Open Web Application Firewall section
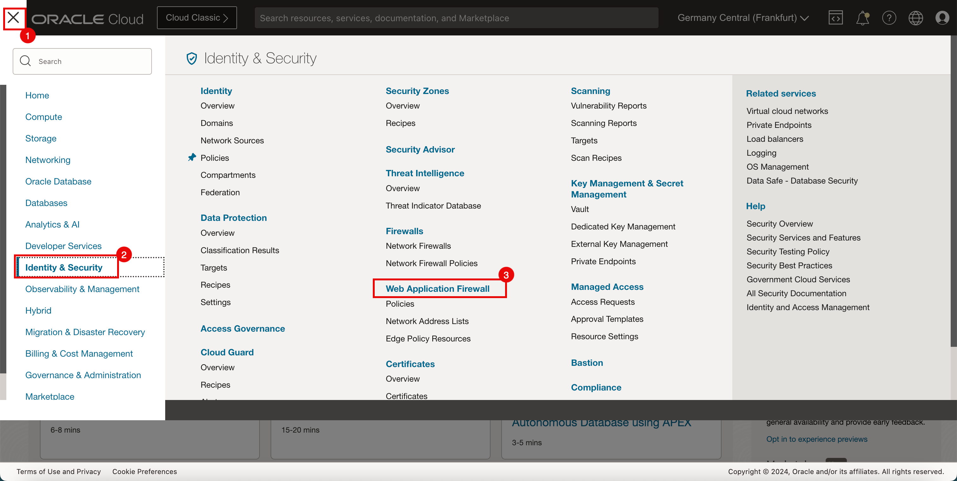Image resolution: width=957 pixels, height=481 pixels. (x=437, y=288)
